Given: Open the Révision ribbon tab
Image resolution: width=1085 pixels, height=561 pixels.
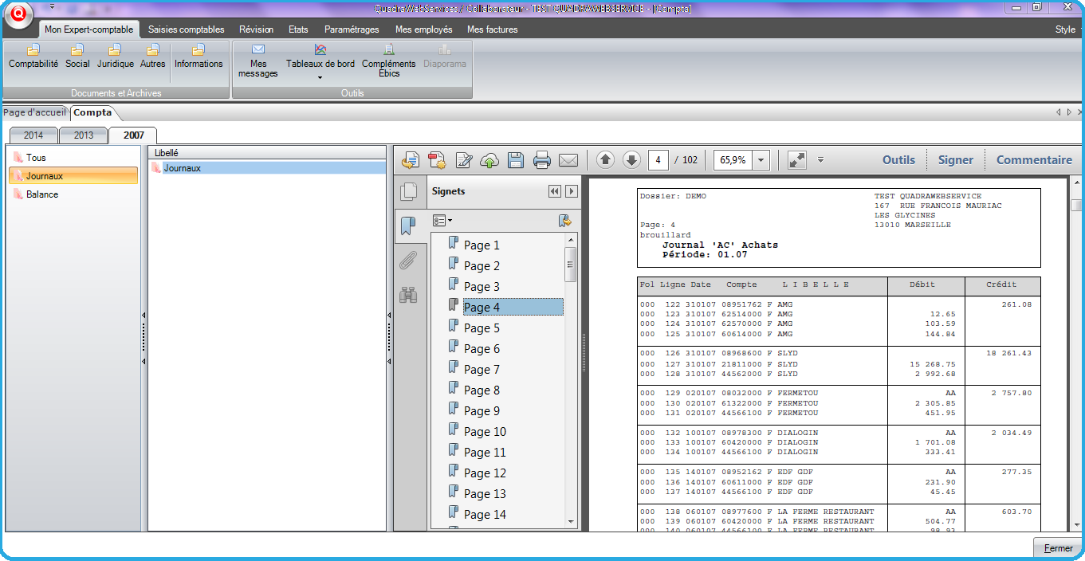Looking at the screenshot, I should (x=256, y=29).
